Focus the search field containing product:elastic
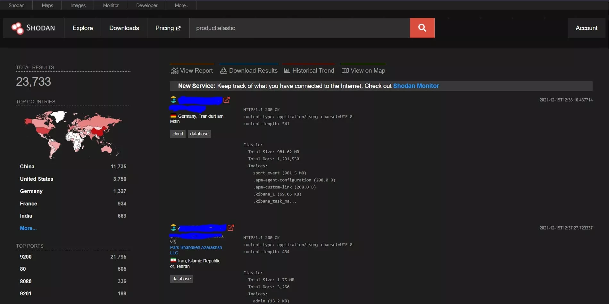This screenshot has width=609, height=304. (299, 28)
